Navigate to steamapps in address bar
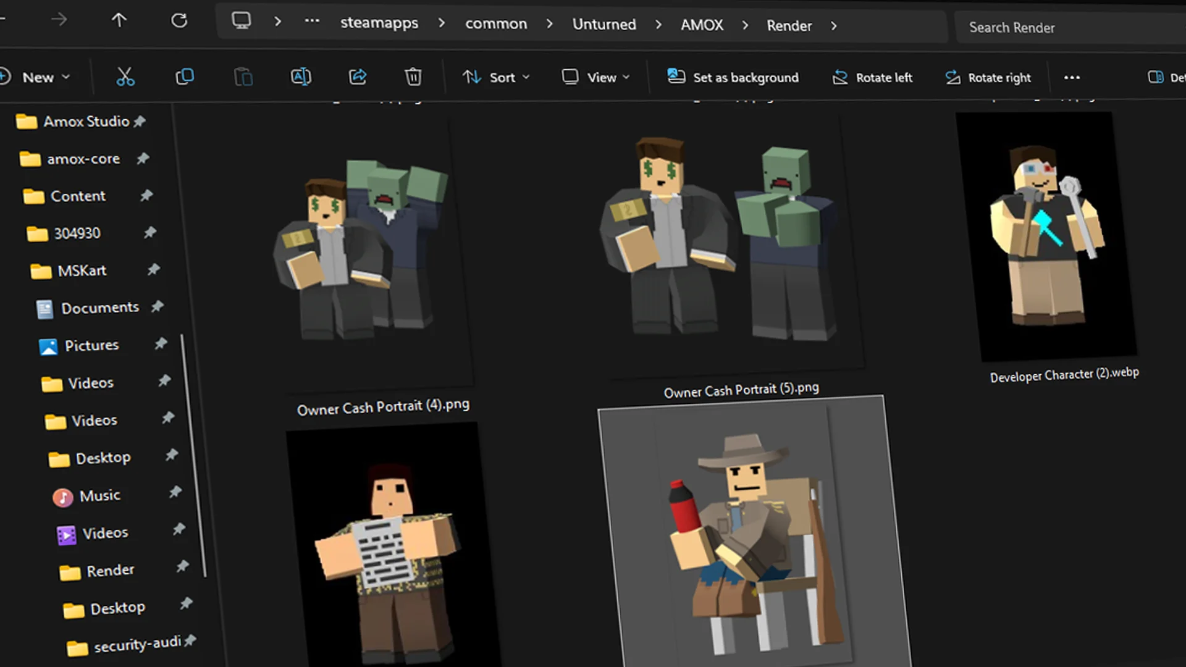1186x667 pixels. (x=379, y=23)
